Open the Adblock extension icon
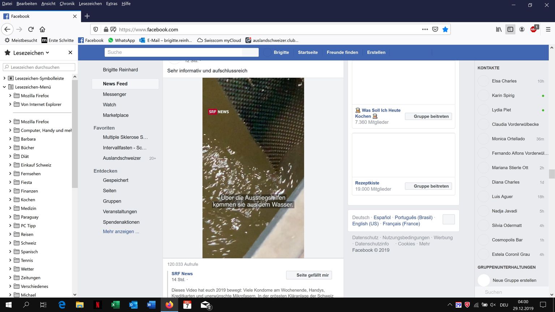The height and width of the screenshot is (312, 555). pos(534,29)
